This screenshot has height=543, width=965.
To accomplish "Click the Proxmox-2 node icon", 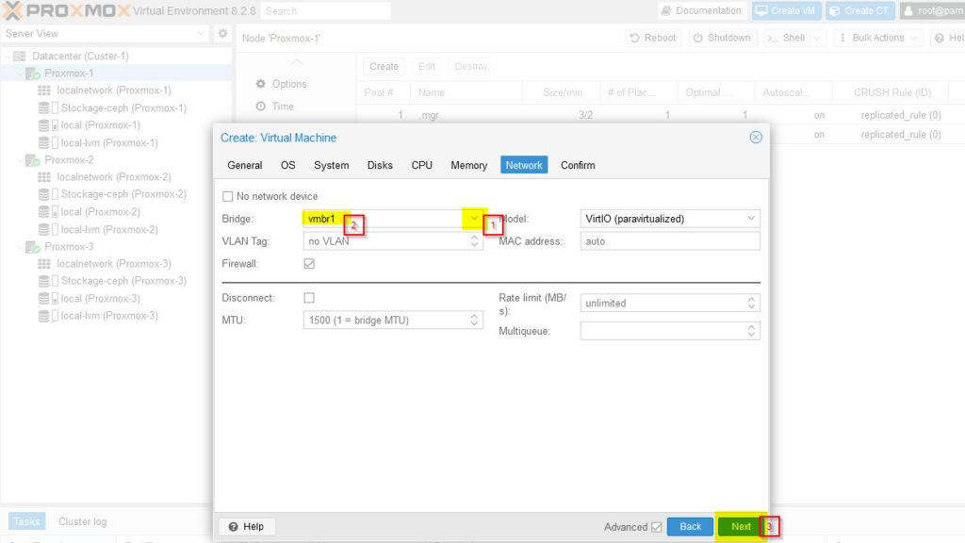I will [x=33, y=160].
